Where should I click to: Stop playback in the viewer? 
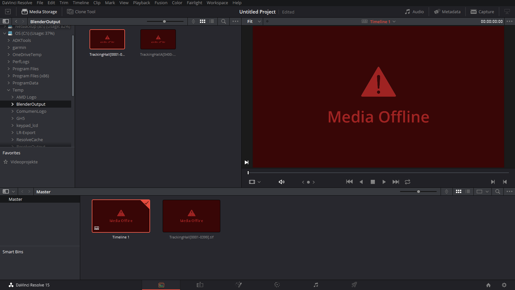tap(373, 182)
